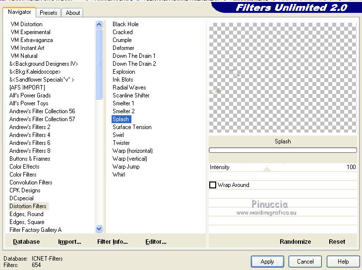The width and height of the screenshot is (362, 270).
Task: Select Edges, Square category
Action: click(27, 222)
